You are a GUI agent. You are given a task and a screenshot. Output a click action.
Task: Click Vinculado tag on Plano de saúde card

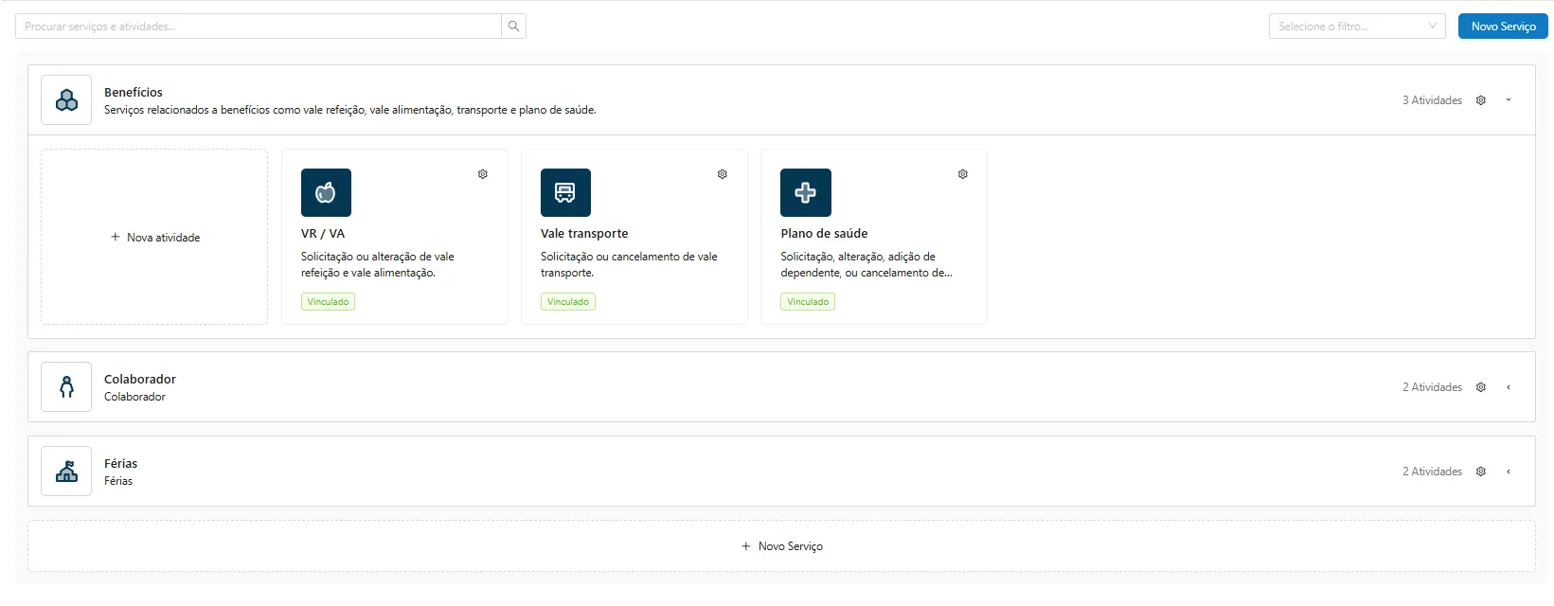pos(808,302)
